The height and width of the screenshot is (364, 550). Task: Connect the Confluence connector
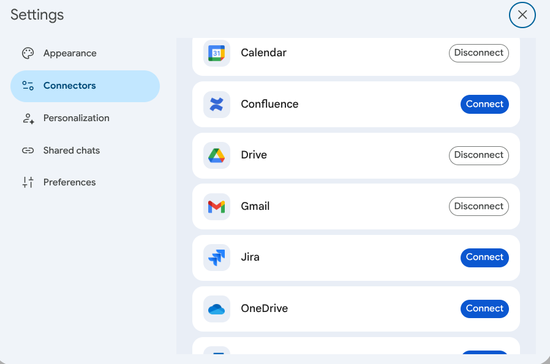(x=484, y=105)
